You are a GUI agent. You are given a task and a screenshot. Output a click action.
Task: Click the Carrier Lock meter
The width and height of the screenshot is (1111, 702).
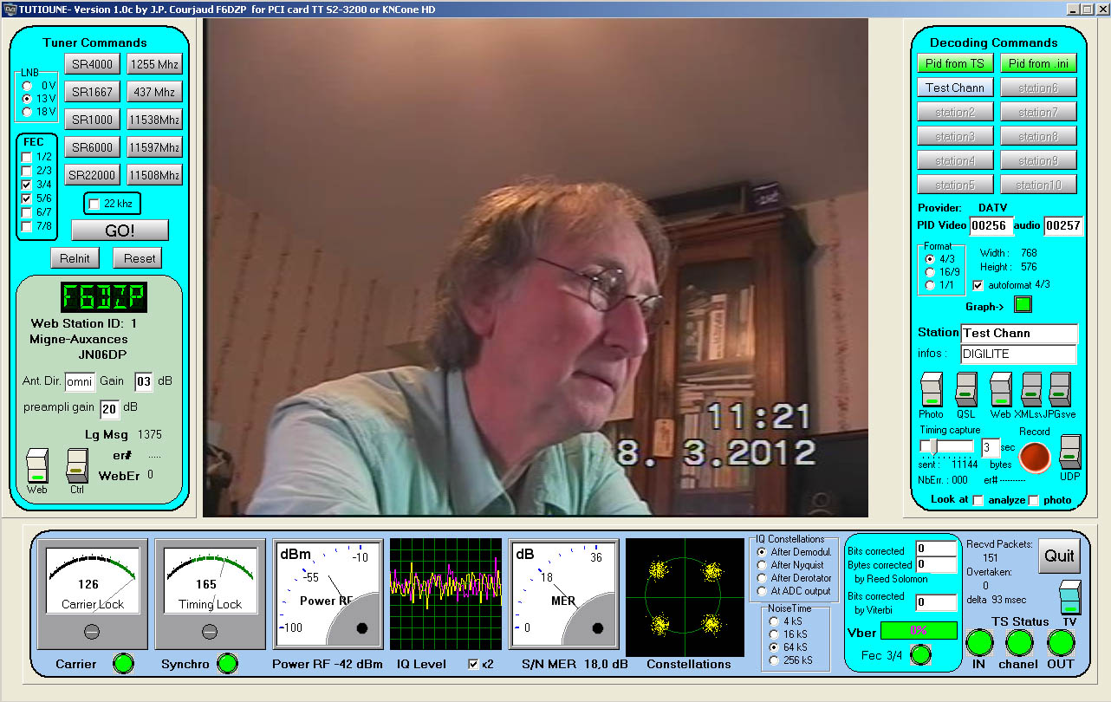coord(92,595)
